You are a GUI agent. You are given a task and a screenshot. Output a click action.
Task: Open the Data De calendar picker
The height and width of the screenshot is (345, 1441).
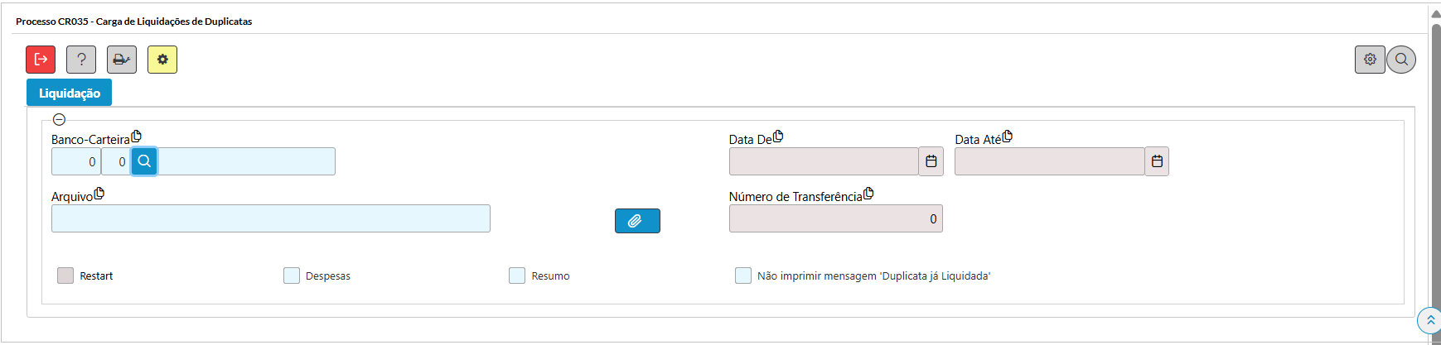point(931,161)
